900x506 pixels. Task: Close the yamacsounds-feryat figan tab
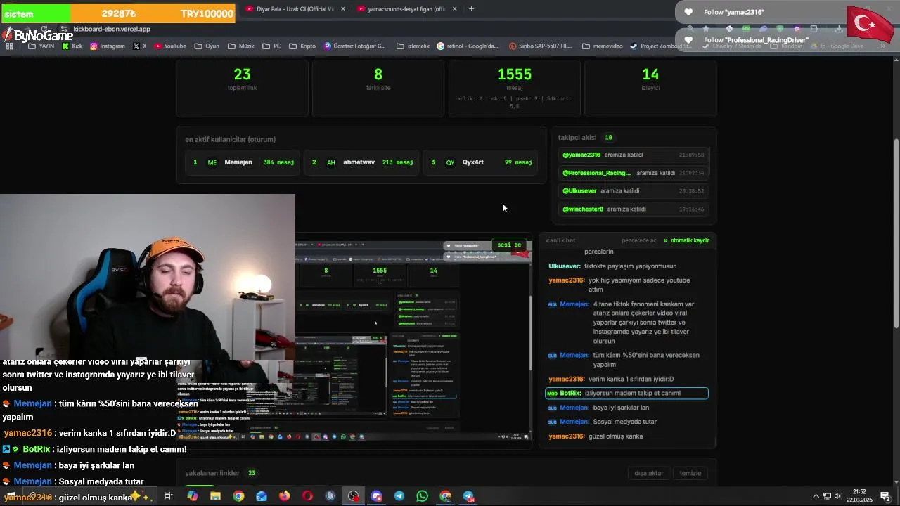pos(455,9)
